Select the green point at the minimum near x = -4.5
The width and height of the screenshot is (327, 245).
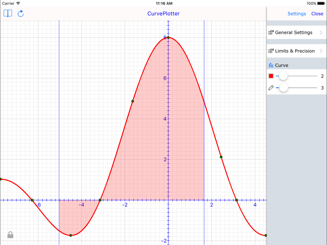pyautogui.click(x=71, y=236)
